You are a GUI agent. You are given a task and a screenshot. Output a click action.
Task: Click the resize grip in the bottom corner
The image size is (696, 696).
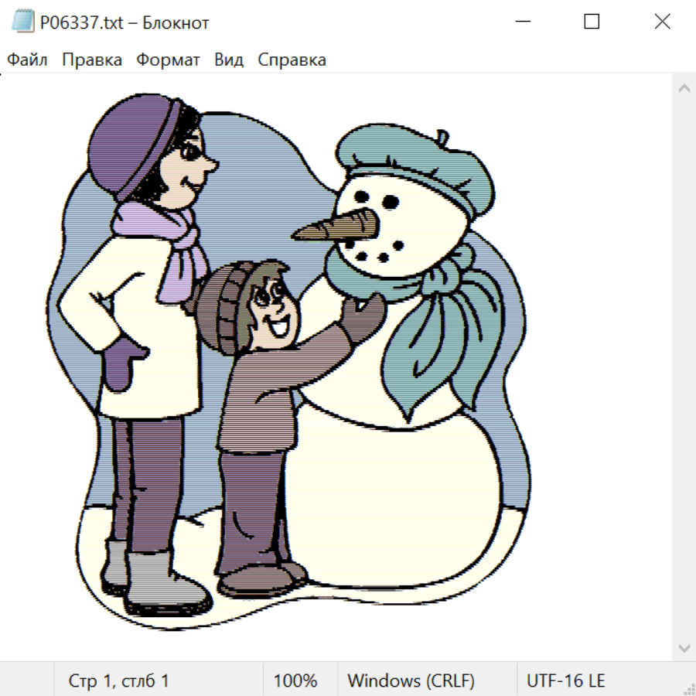[x=688, y=688]
